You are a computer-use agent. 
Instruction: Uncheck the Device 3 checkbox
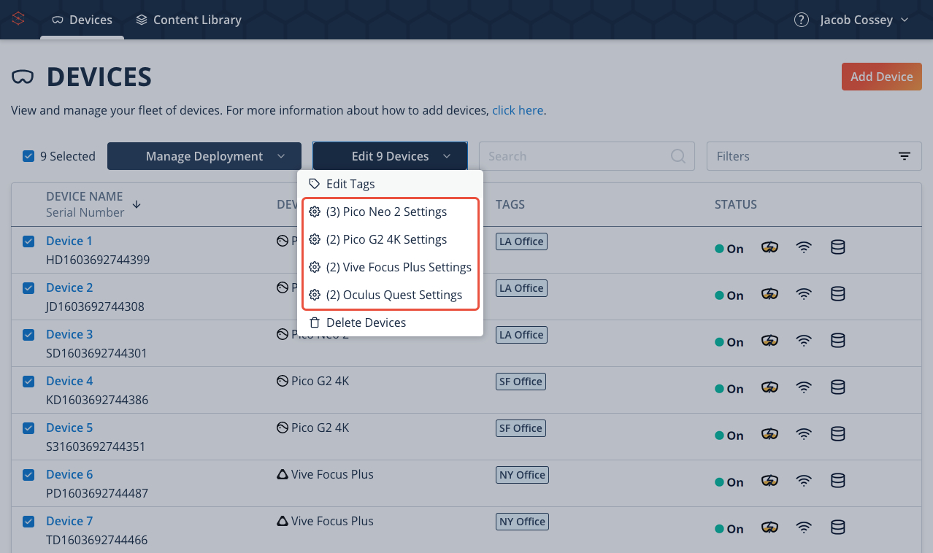point(28,335)
